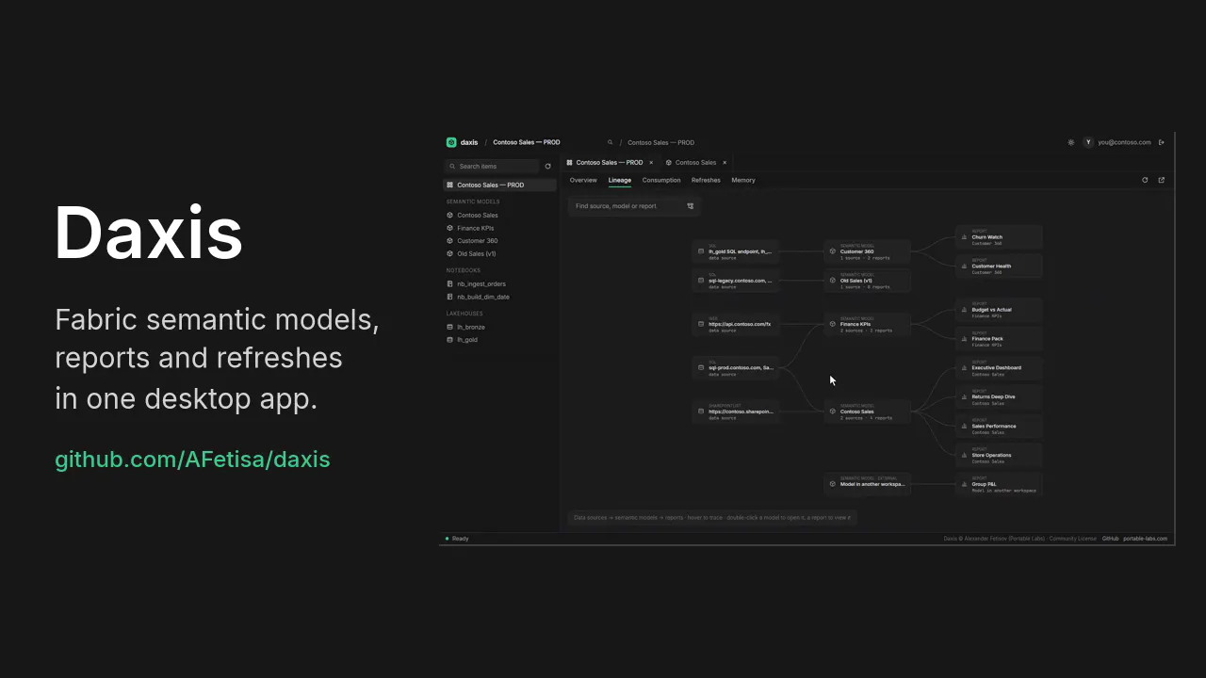Click the cube icon on the Contoso Sales lineage node
Viewport: 1206px width, 678px height.
point(833,412)
